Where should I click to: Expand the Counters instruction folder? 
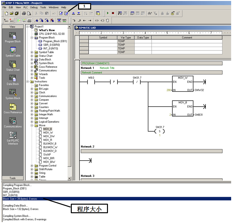[32, 107]
